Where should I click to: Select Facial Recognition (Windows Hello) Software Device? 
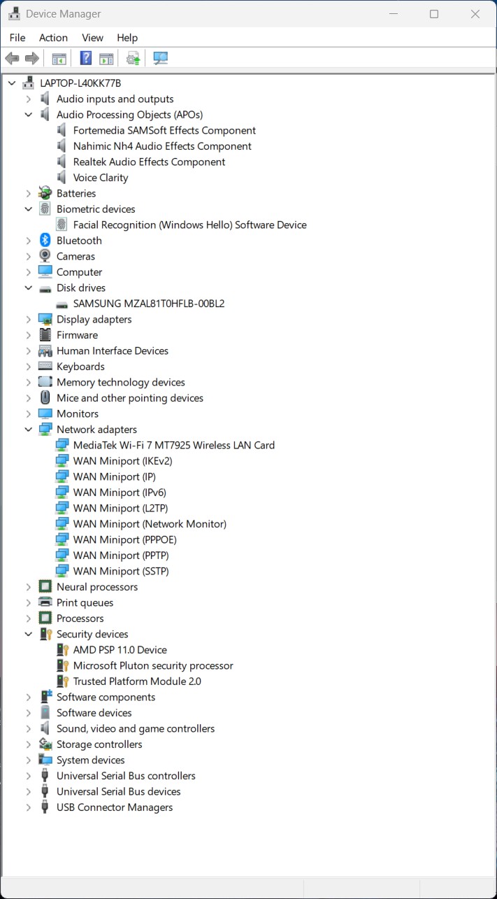(x=190, y=225)
